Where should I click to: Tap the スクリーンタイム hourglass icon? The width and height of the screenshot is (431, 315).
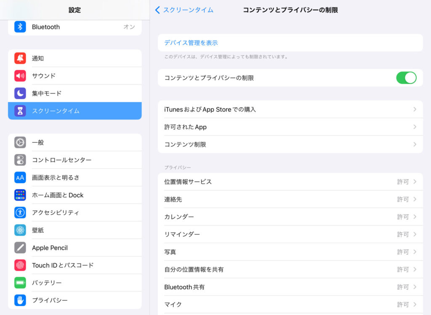point(20,111)
